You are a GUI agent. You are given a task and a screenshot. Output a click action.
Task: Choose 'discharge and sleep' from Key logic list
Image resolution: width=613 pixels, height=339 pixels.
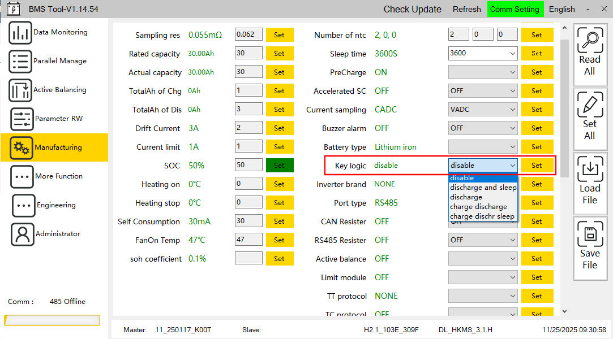tap(483, 188)
